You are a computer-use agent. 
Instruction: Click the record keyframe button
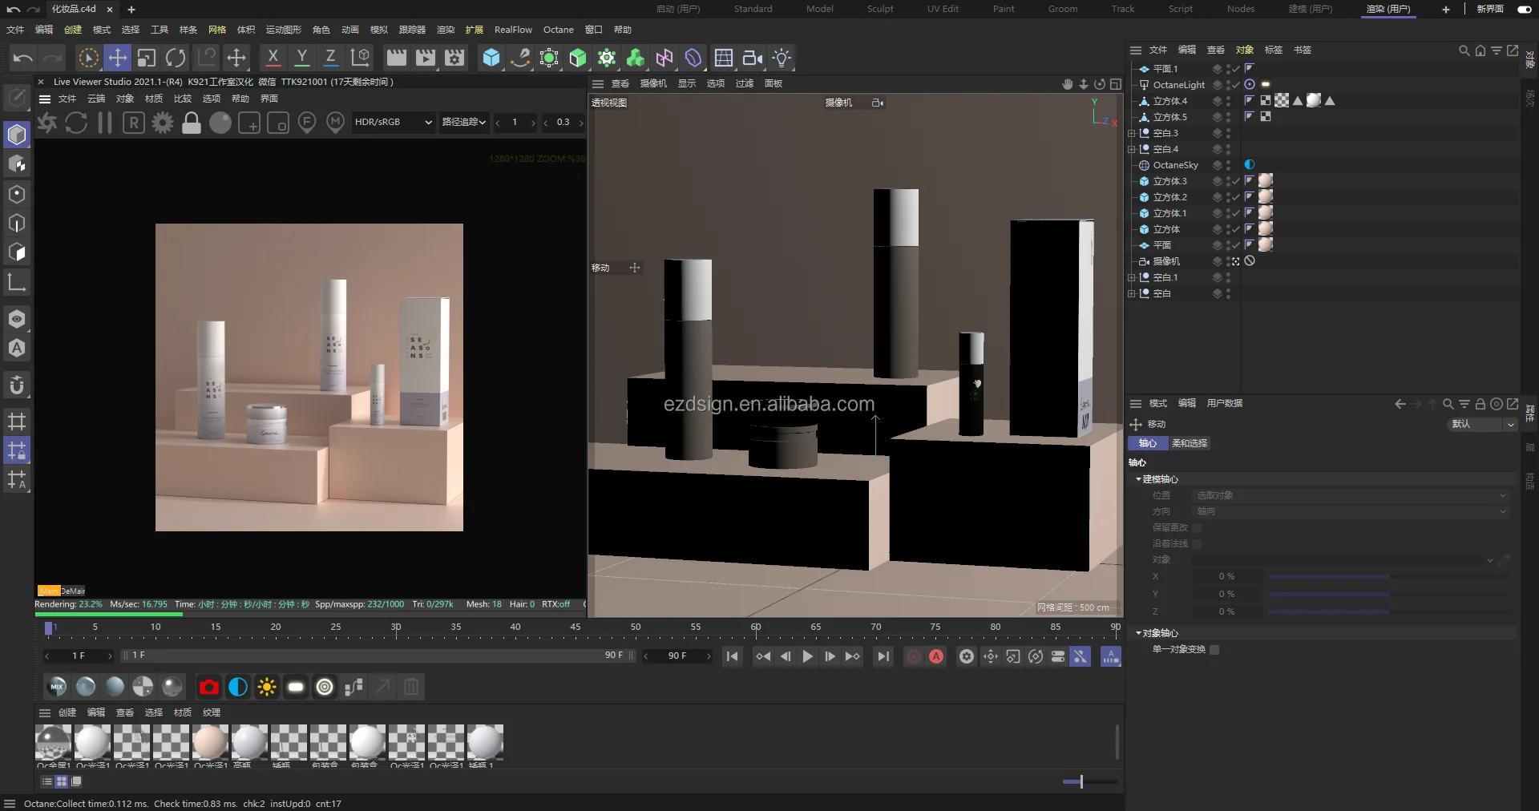click(x=913, y=656)
